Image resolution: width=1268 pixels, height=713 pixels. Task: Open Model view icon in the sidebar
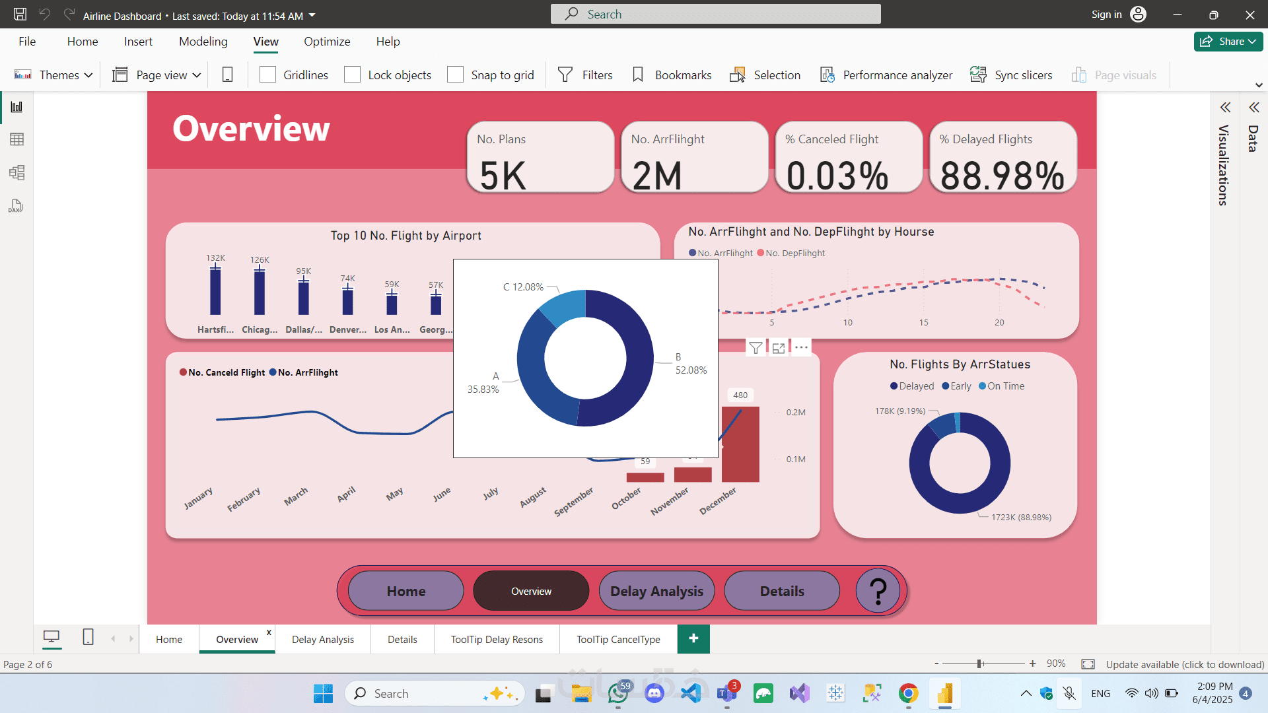point(17,173)
